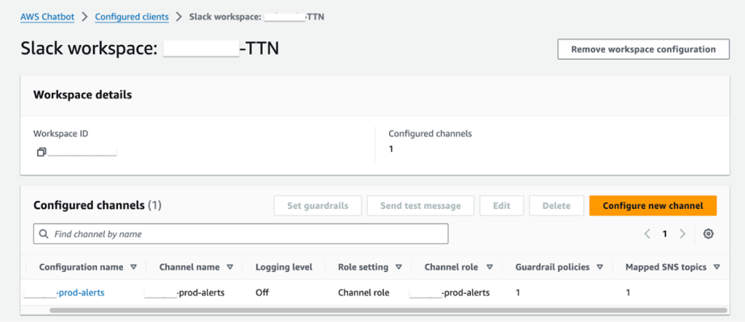Viewport: 745px width, 322px height.
Task: Click Channel role column prod-alerts value
Action: coord(449,293)
